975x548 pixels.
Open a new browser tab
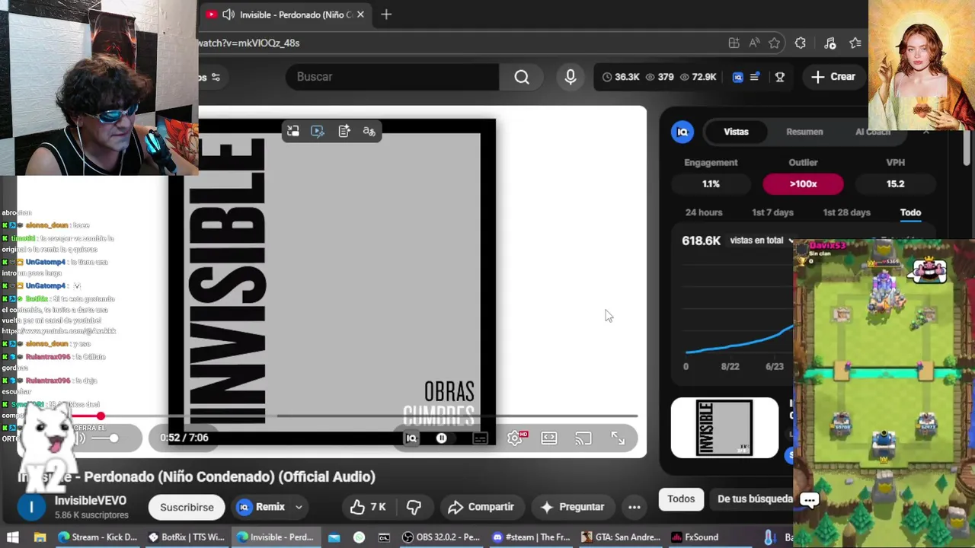(386, 14)
